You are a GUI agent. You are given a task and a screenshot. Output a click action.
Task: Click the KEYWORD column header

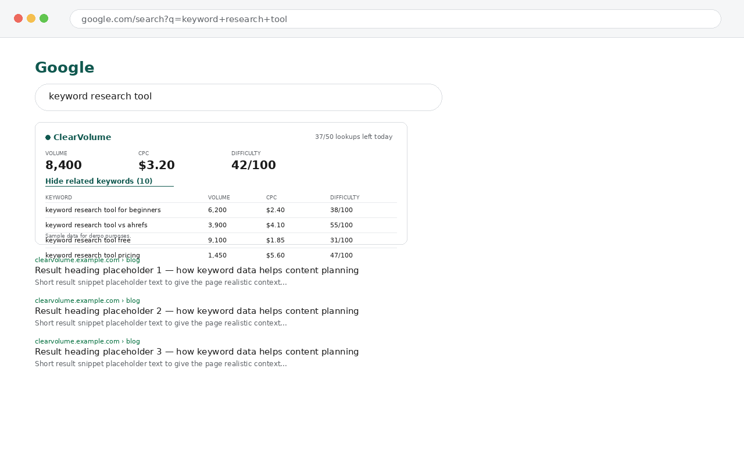59,198
